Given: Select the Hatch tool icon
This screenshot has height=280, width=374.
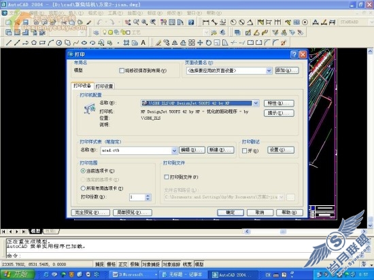Looking at the screenshot, I should coord(126,43).
